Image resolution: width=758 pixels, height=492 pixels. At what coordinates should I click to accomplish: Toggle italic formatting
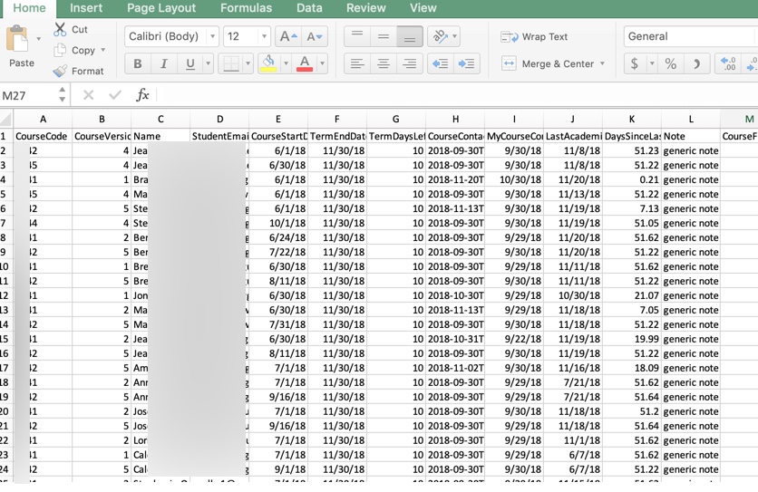164,63
